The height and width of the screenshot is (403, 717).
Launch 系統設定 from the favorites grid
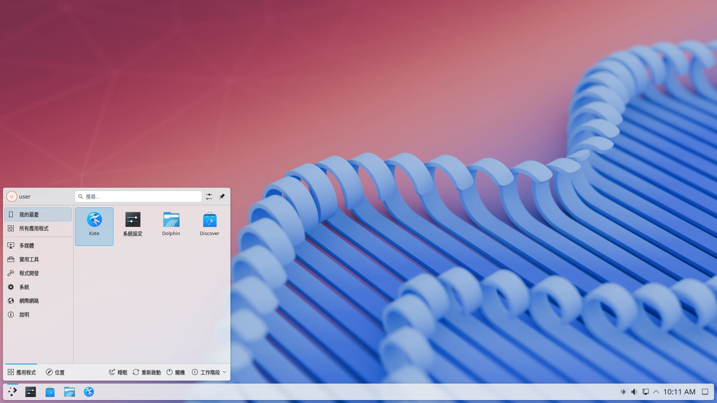click(x=133, y=227)
